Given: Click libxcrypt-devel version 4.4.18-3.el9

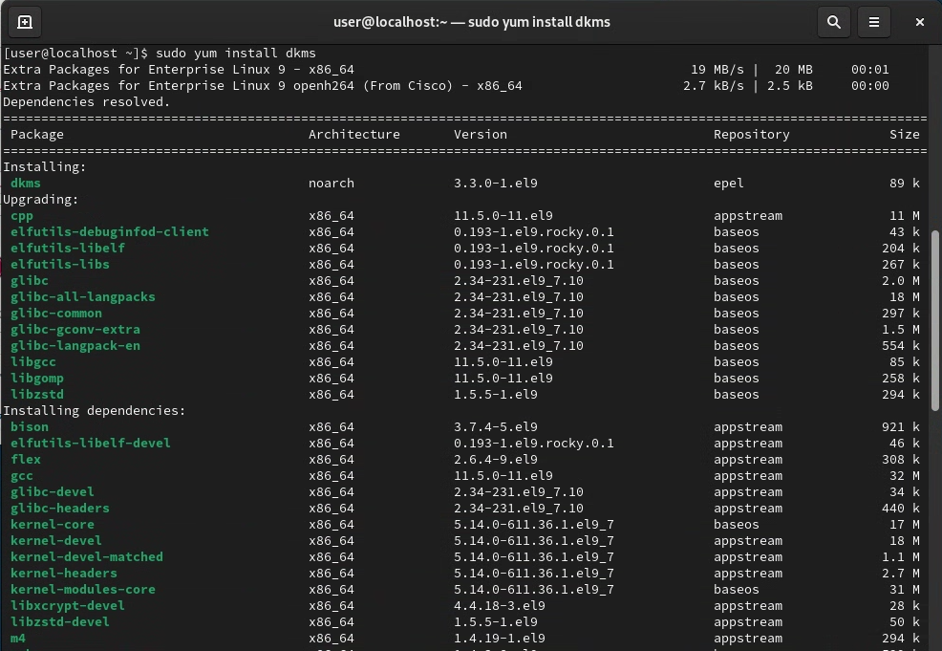Looking at the screenshot, I should (500, 605).
